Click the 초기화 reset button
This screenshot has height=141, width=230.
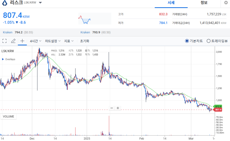[x=85, y=41]
